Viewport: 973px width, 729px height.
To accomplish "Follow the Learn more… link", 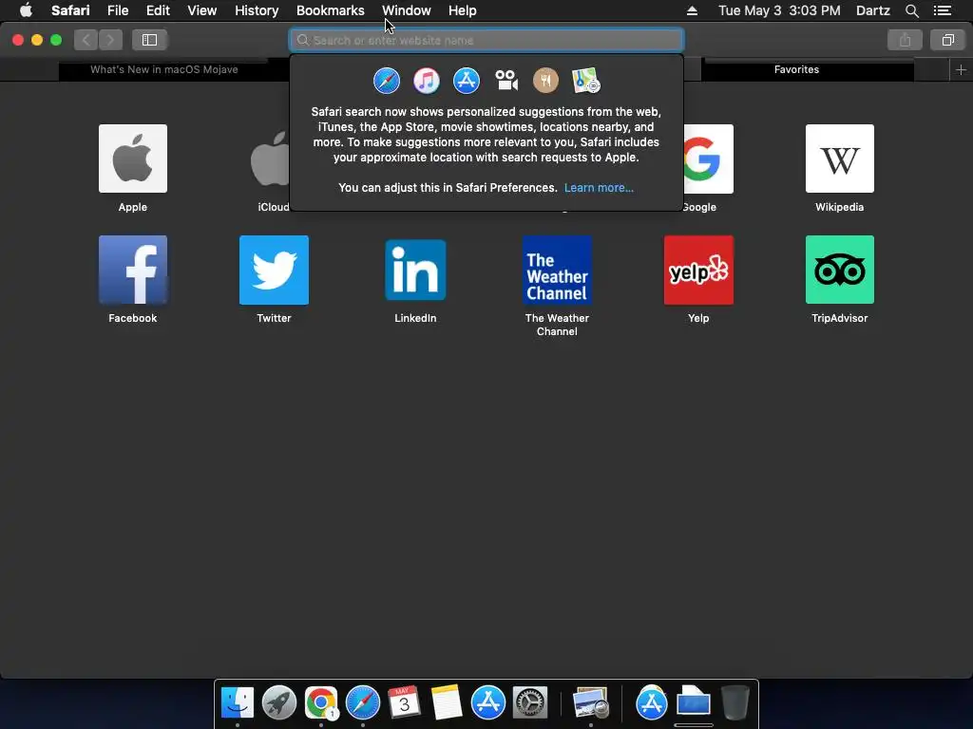I will point(599,188).
